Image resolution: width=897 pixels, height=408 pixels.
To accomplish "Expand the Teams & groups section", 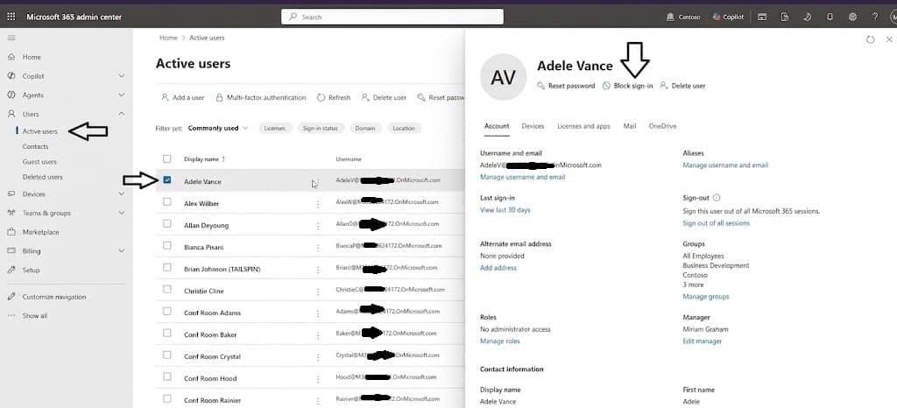I will point(121,213).
